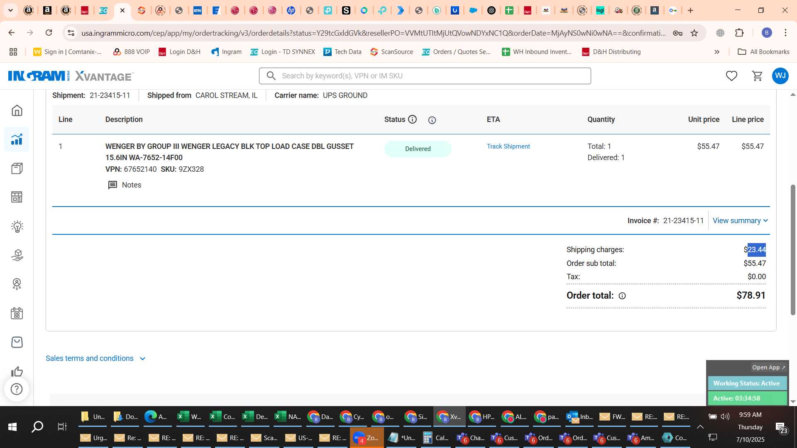Image resolution: width=797 pixels, height=448 pixels.
Task: Open the password key icon in address bar
Action: tap(677, 33)
